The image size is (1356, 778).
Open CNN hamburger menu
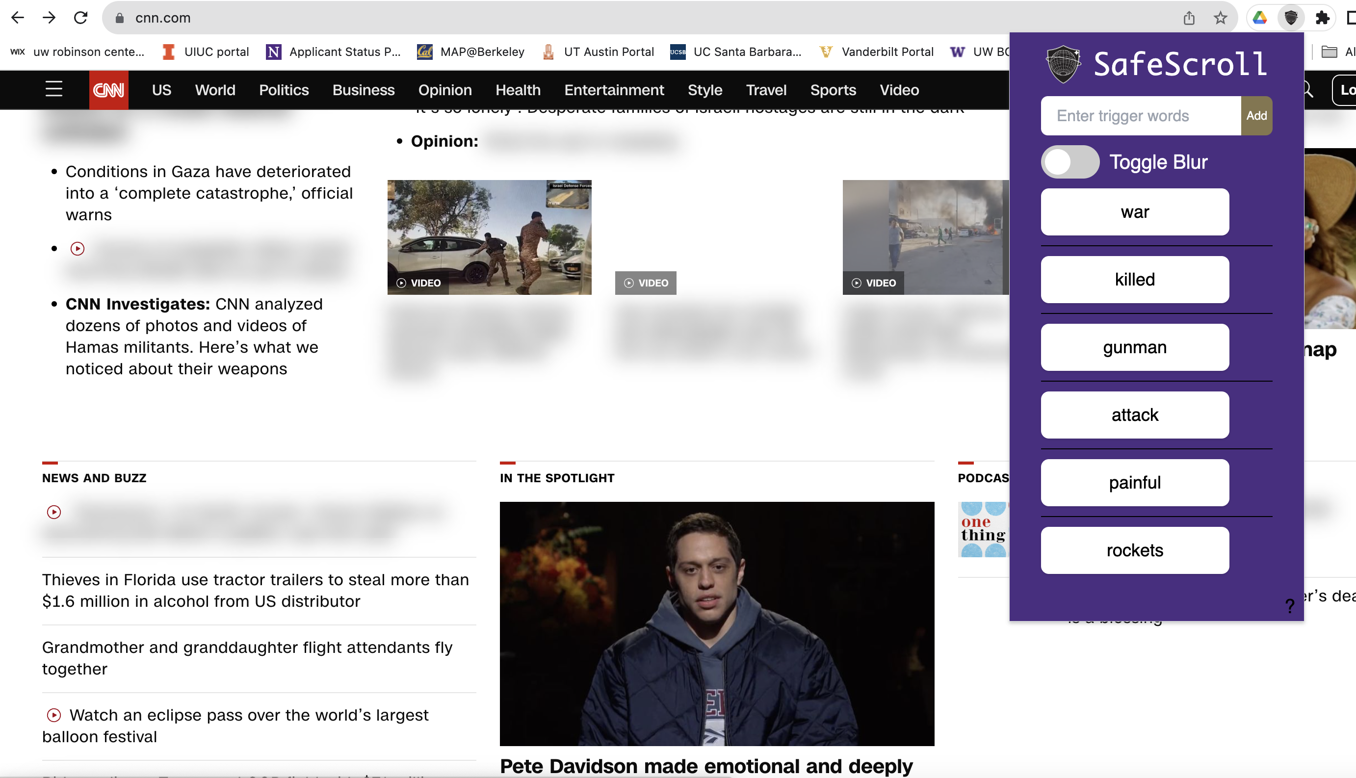tap(54, 89)
